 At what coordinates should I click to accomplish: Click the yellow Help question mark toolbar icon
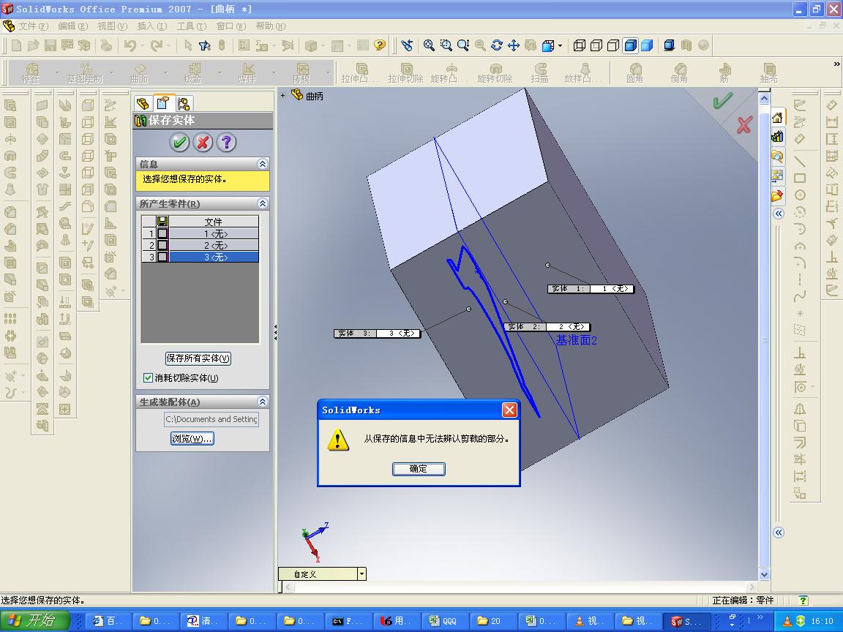tap(380, 45)
